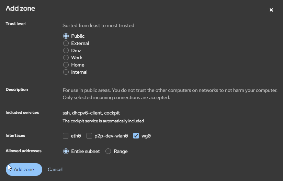283x181 pixels.
Task: Set trust level to Home
Action: coord(66,65)
